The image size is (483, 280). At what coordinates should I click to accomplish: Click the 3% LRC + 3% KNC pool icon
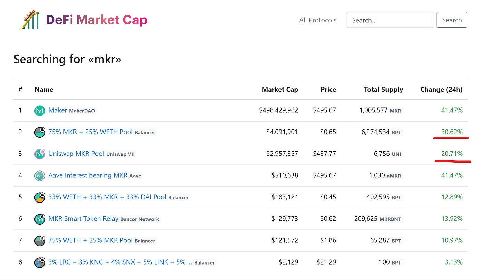point(40,262)
